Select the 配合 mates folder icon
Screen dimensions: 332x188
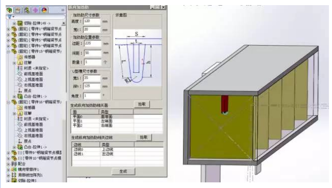point(14,163)
